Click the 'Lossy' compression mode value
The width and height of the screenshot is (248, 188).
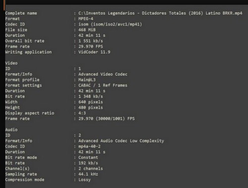pyautogui.click(x=84, y=180)
